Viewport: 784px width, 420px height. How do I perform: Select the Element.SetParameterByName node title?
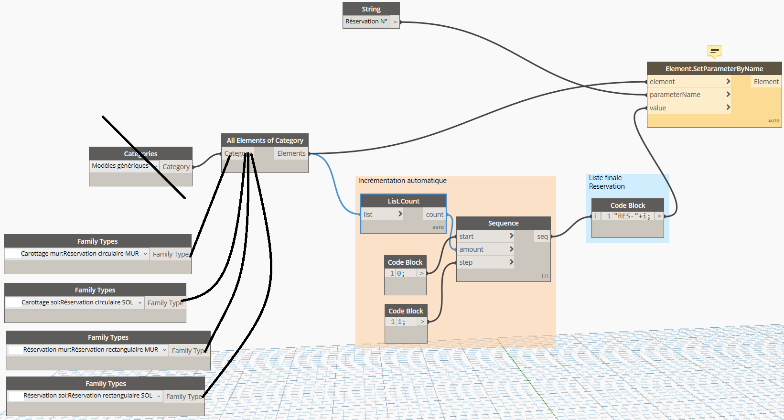point(714,69)
